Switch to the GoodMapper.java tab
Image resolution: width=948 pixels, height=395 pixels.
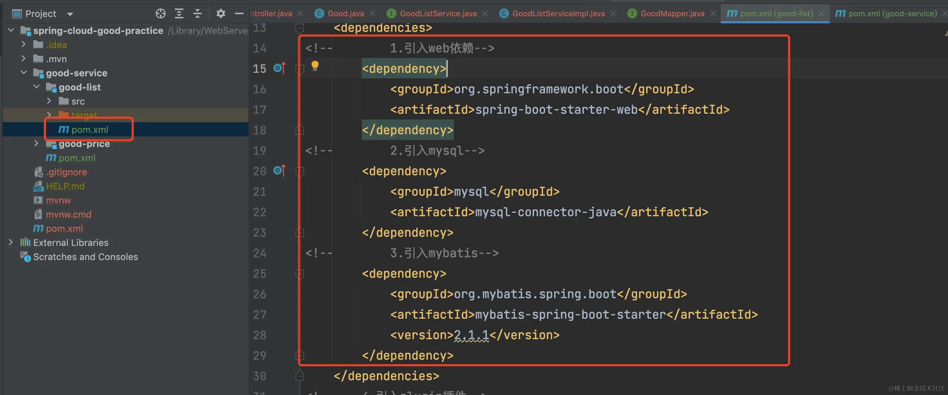tap(672, 13)
